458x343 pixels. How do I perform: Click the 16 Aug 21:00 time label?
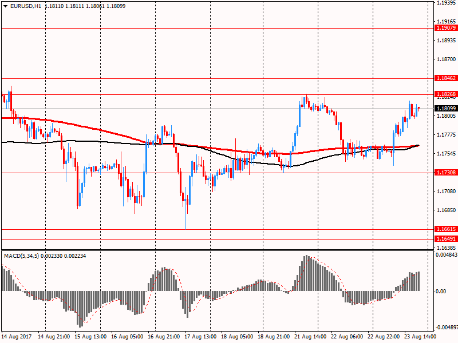(x=164, y=337)
